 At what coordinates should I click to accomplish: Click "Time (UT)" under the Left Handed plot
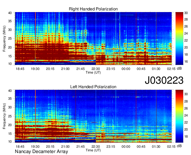[93, 150]
